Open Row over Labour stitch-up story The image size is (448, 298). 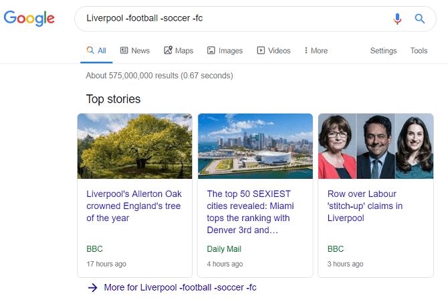(x=365, y=206)
